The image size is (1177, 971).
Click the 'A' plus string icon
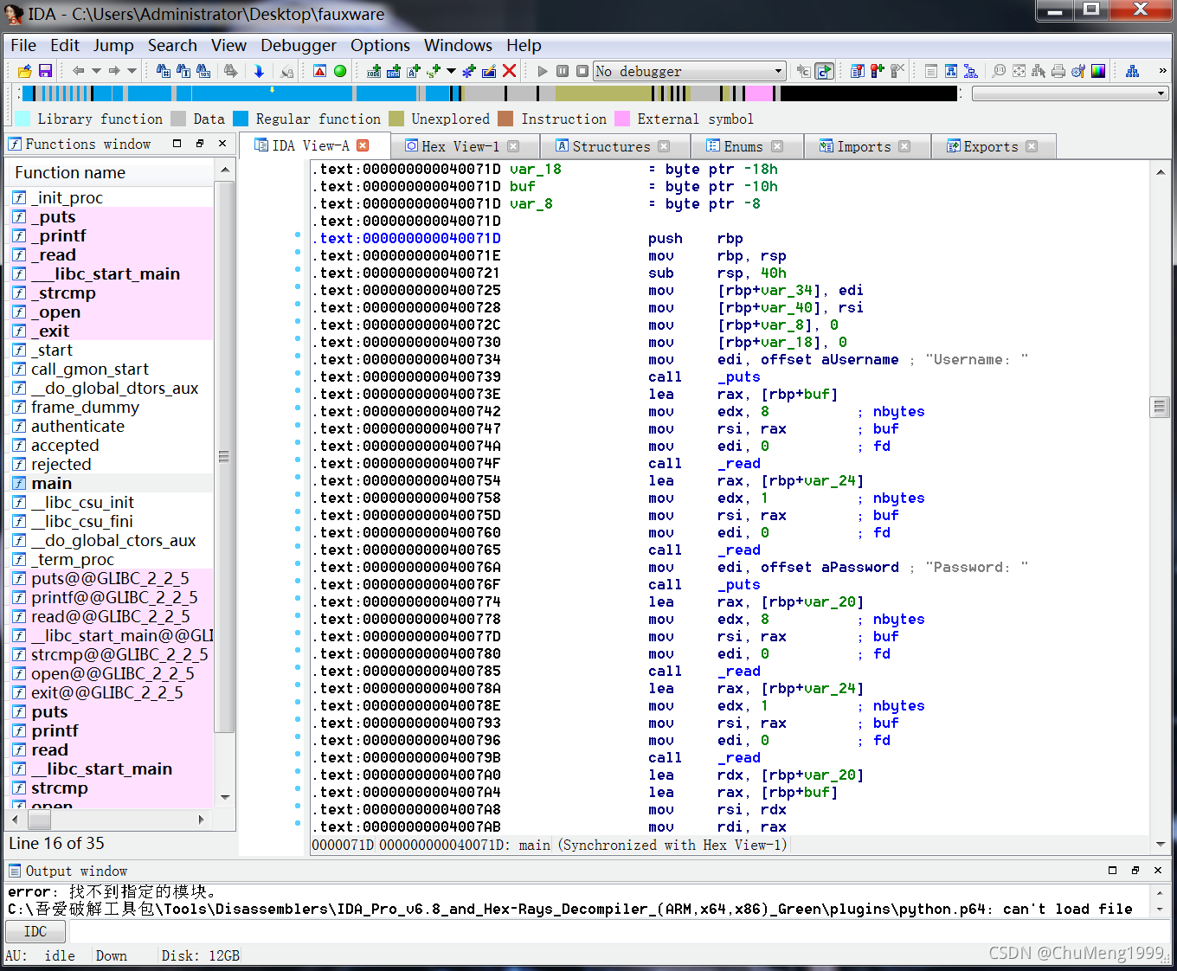[x=414, y=71]
